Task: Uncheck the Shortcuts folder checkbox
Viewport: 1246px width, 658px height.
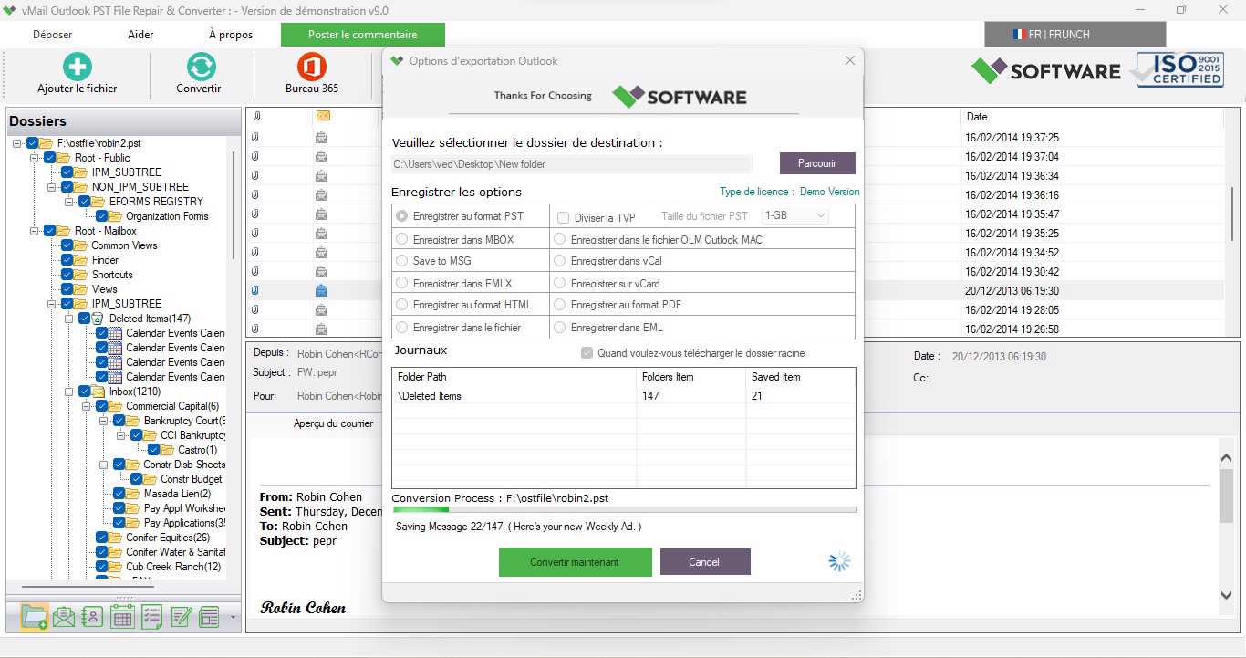Action: (x=67, y=275)
